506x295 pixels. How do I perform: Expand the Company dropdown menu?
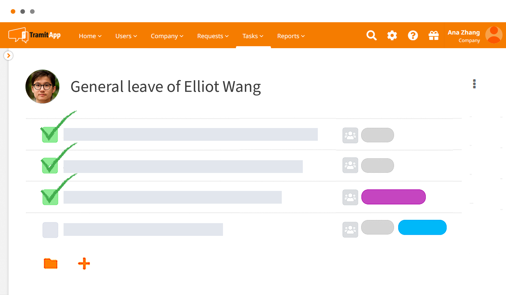pyautogui.click(x=167, y=36)
